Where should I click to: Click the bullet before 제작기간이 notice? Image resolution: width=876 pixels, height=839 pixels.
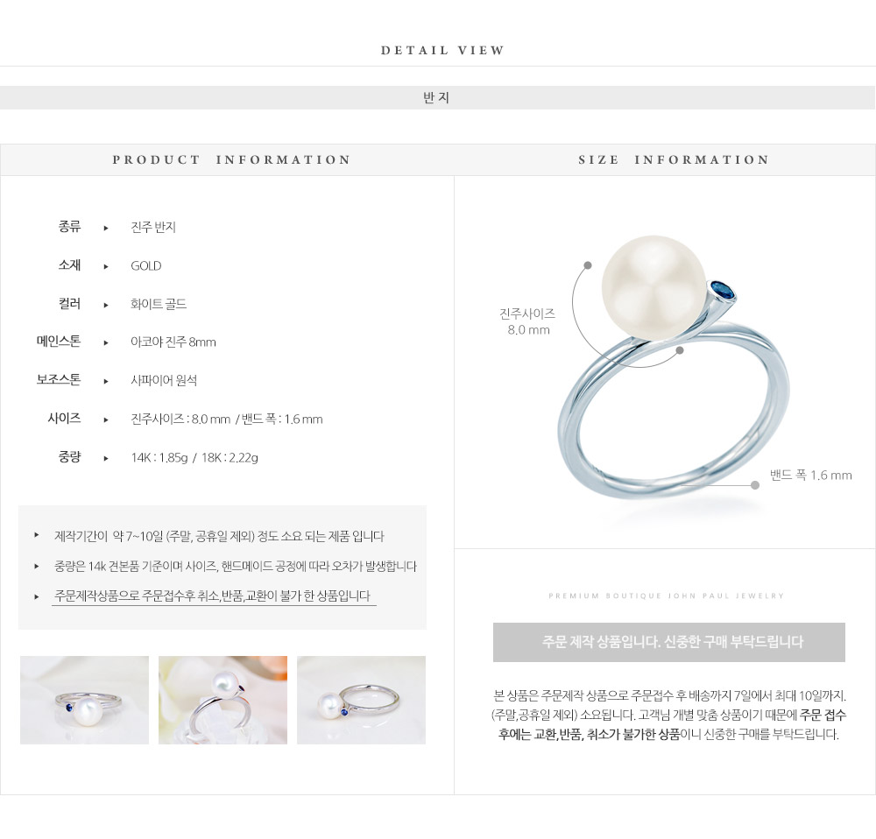pos(36,535)
